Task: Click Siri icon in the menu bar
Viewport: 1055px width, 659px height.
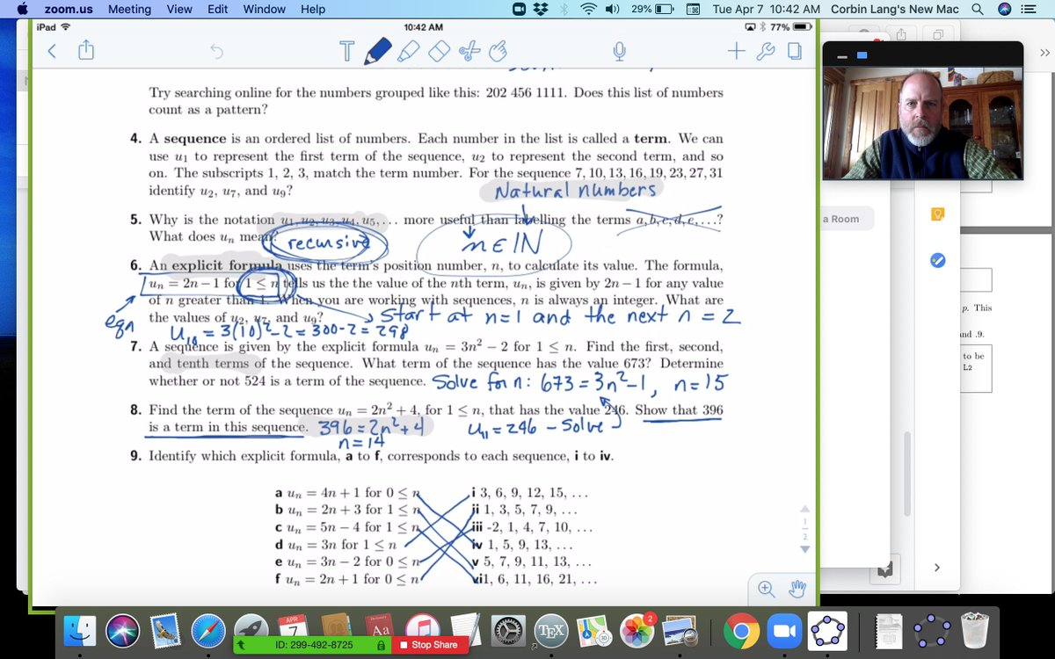Action: coord(1005,9)
